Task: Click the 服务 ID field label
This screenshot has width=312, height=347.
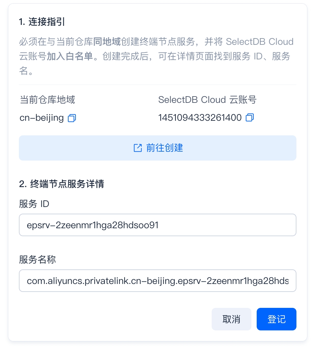Action: 34,204
